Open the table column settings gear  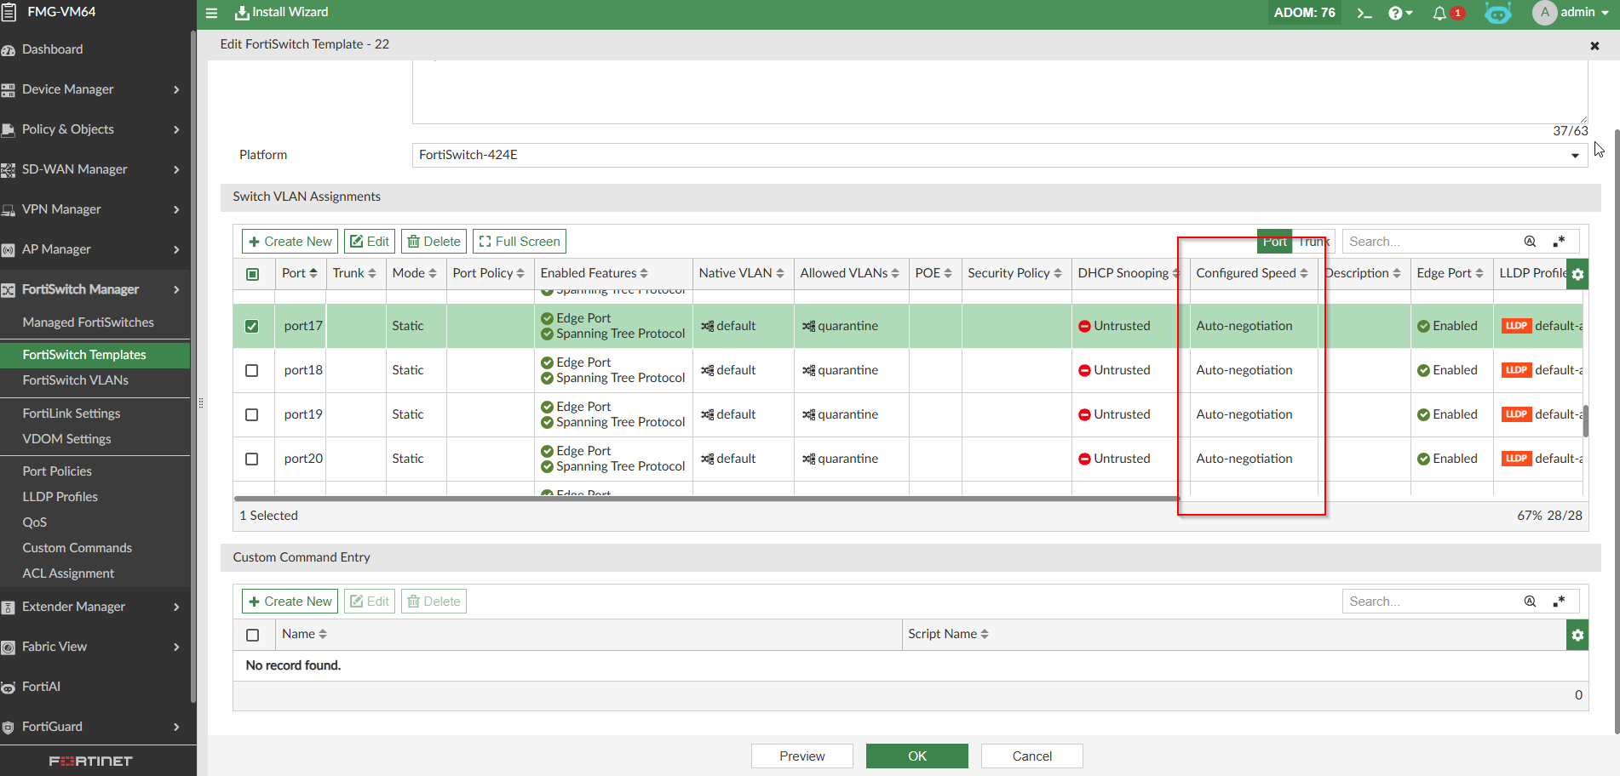click(x=1578, y=274)
